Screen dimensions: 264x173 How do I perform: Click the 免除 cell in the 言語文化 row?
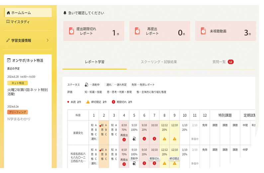point(205,125)
